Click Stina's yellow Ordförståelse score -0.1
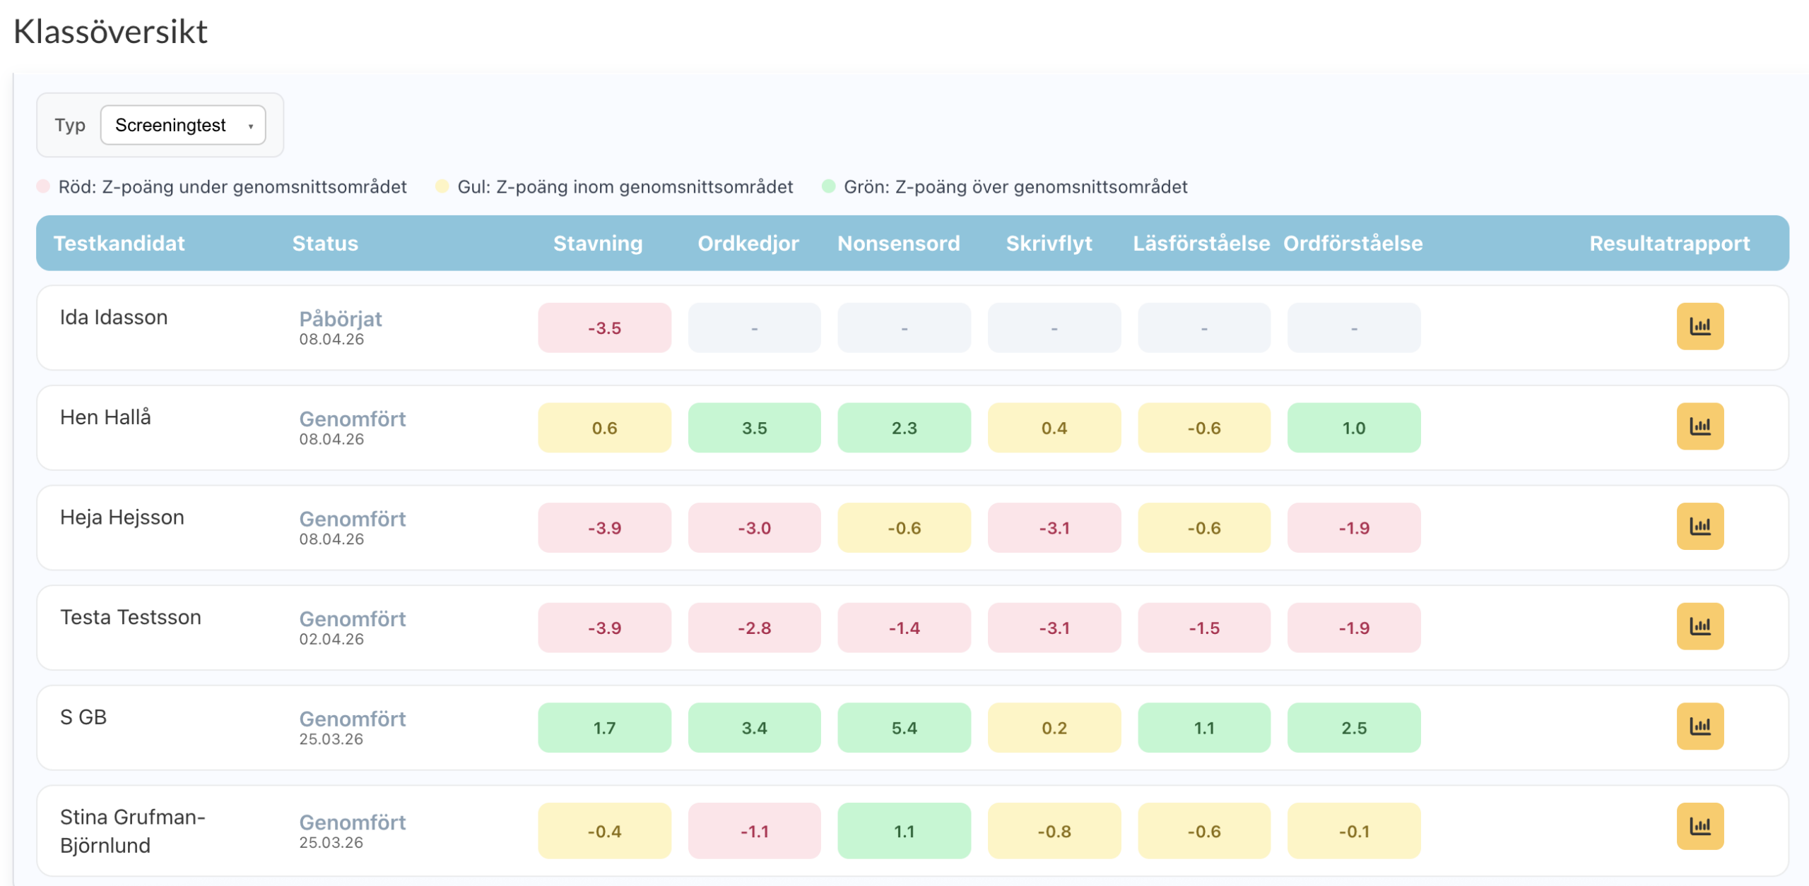This screenshot has height=886, width=1809. coord(1353,832)
